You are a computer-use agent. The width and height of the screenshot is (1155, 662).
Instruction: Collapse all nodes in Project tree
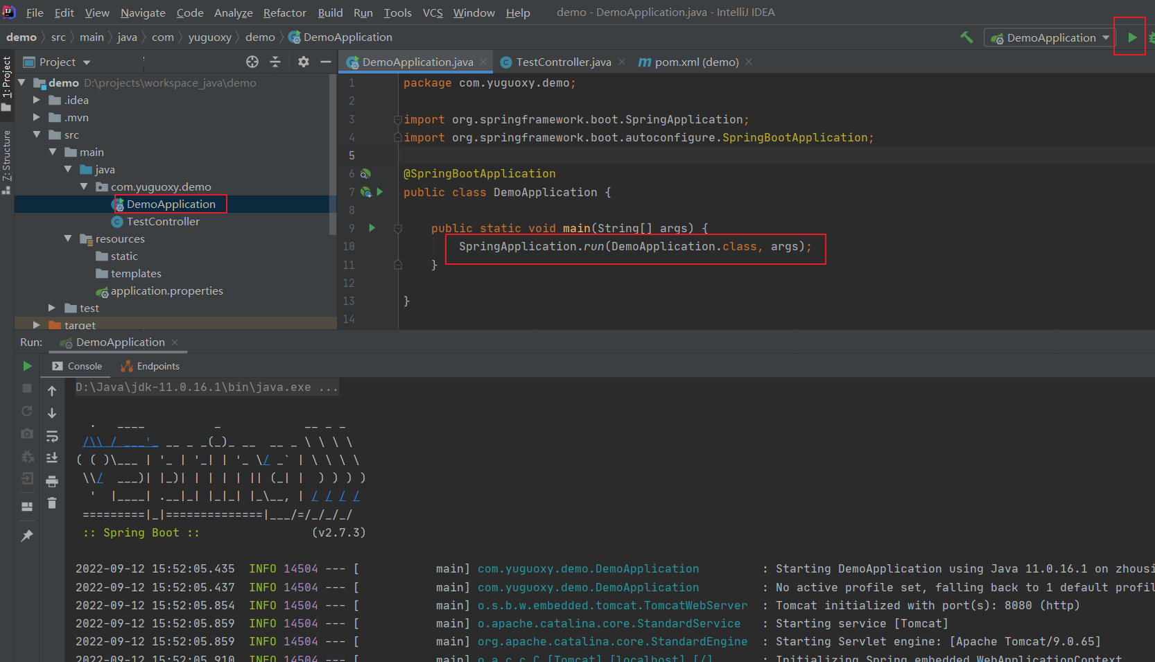coord(275,62)
